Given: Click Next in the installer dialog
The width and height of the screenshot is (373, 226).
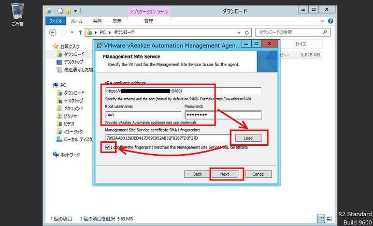Looking at the screenshot, I should tap(225, 174).
